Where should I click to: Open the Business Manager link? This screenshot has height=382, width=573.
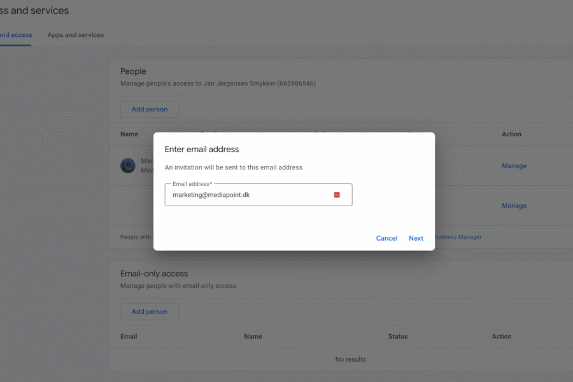(458, 237)
